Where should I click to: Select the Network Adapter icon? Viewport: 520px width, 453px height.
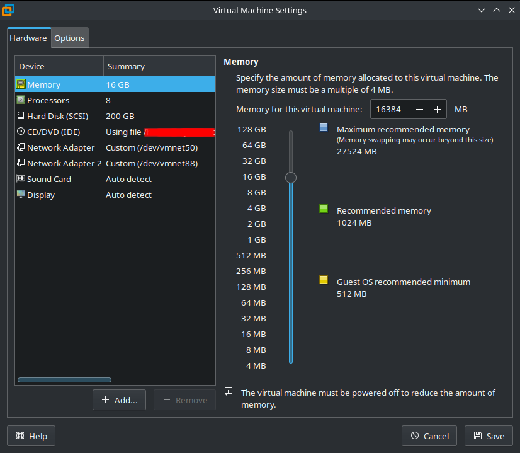coord(20,147)
